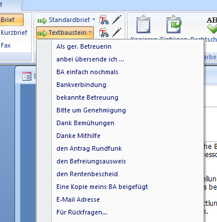Image resolution: width=217 pixels, height=222 pixels.
Task: Choose 'den Antrag Rundfunk' entry
Action: pyautogui.click(x=120, y=148)
